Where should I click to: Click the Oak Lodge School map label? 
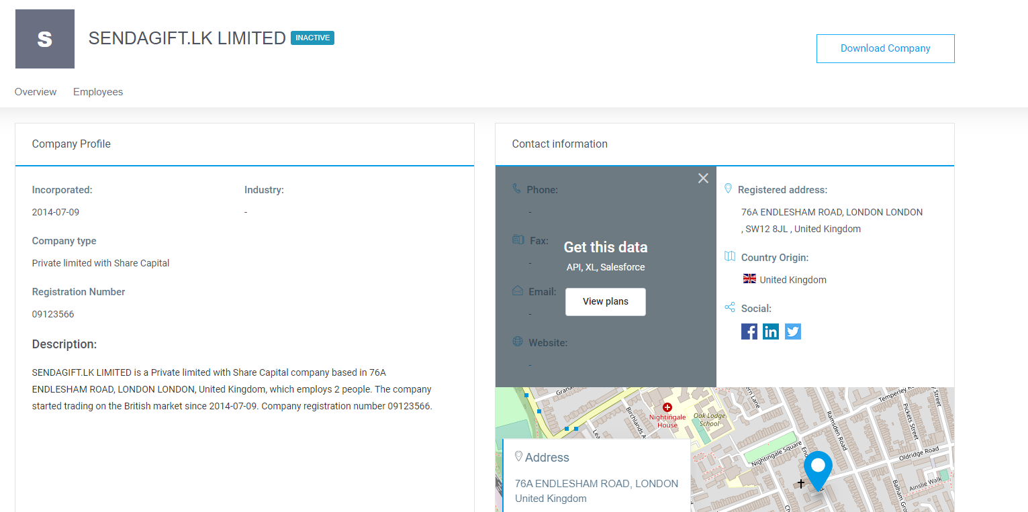[x=710, y=419]
